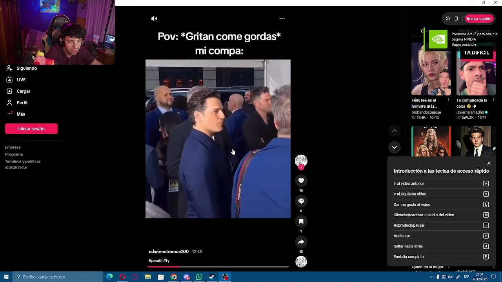Click the Siguiendo people icon

click(x=9, y=68)
